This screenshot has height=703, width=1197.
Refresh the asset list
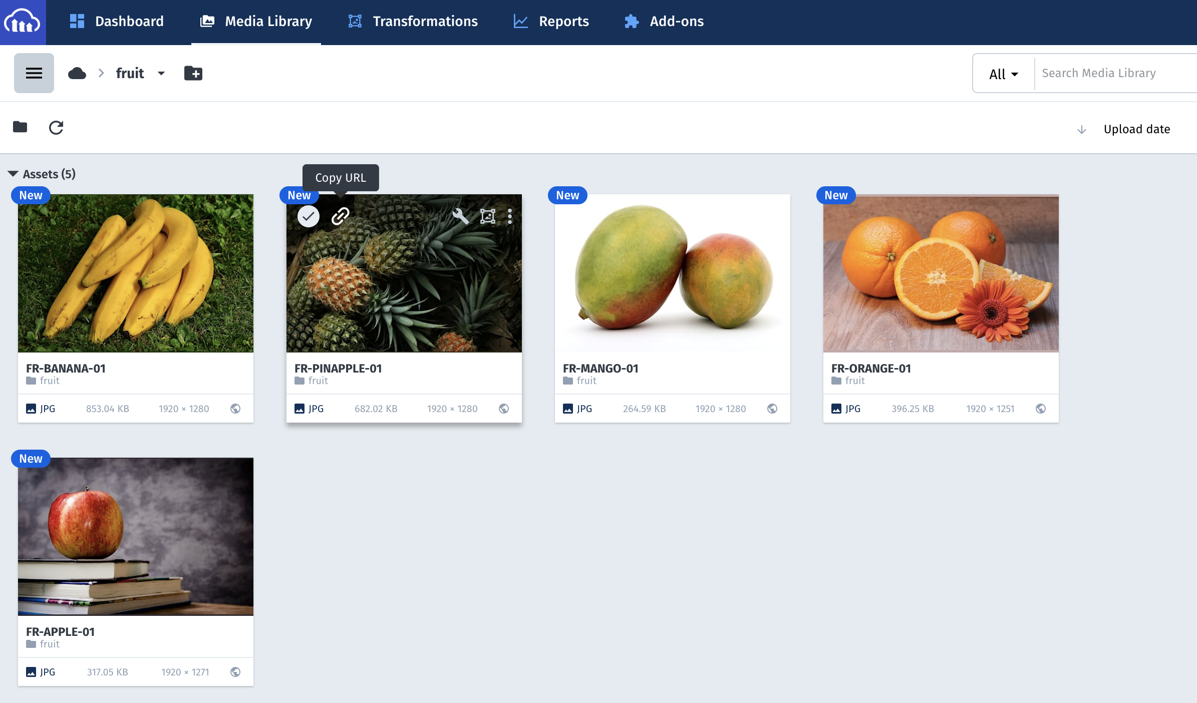pos(56,128)
